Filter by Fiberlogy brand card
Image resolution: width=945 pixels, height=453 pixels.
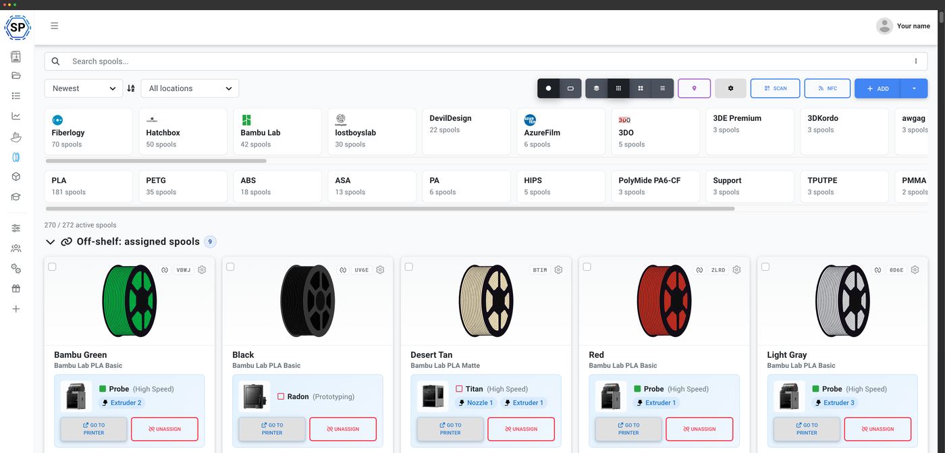(88, 131)
